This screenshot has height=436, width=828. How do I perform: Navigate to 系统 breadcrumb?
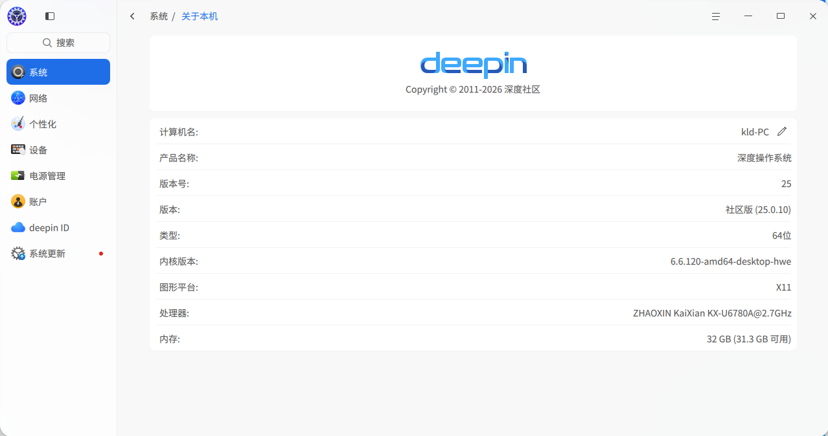(159, 16)
